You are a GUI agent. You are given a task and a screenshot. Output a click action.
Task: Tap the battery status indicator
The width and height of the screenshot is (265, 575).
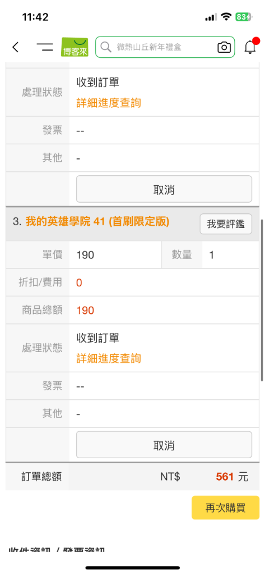point(244,17)
